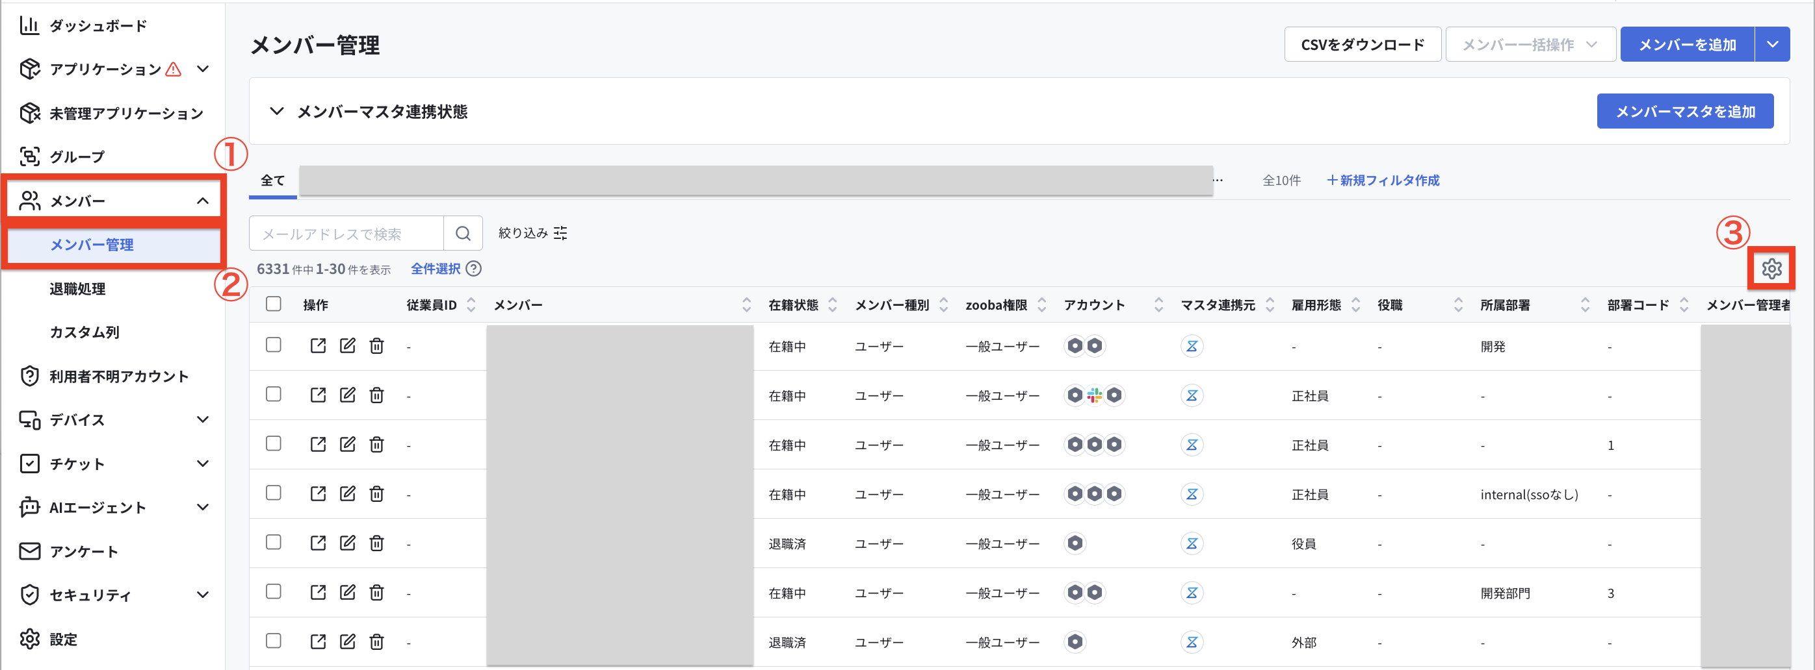Open the arrow beside メンバーを追加
Image resolution: width=1815 pixels, height=670 pixels.
click(x=1772, y=44)
